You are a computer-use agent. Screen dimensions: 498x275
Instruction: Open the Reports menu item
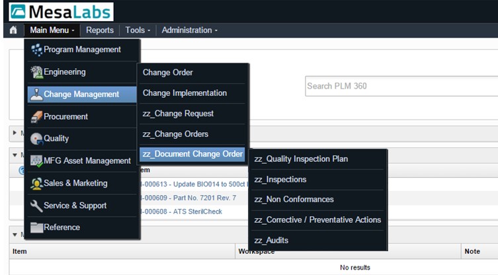(100, 30)
